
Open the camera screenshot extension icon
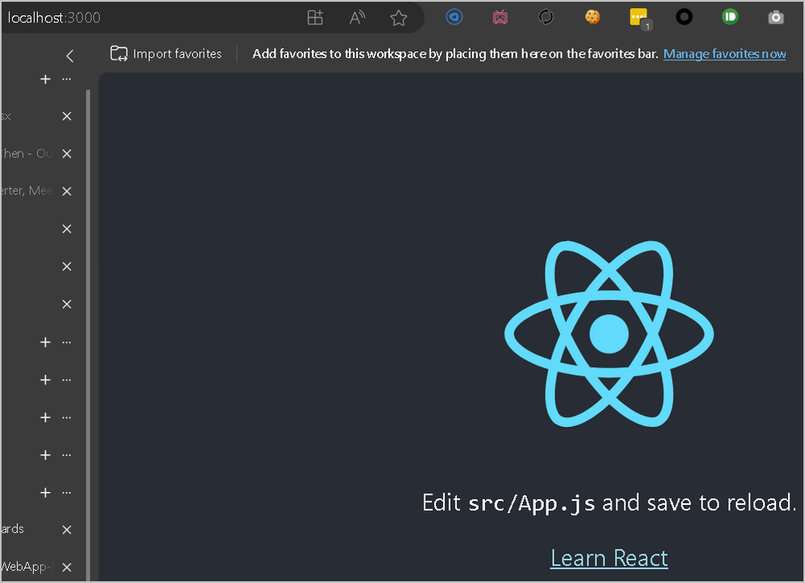(x=776, y=18)
